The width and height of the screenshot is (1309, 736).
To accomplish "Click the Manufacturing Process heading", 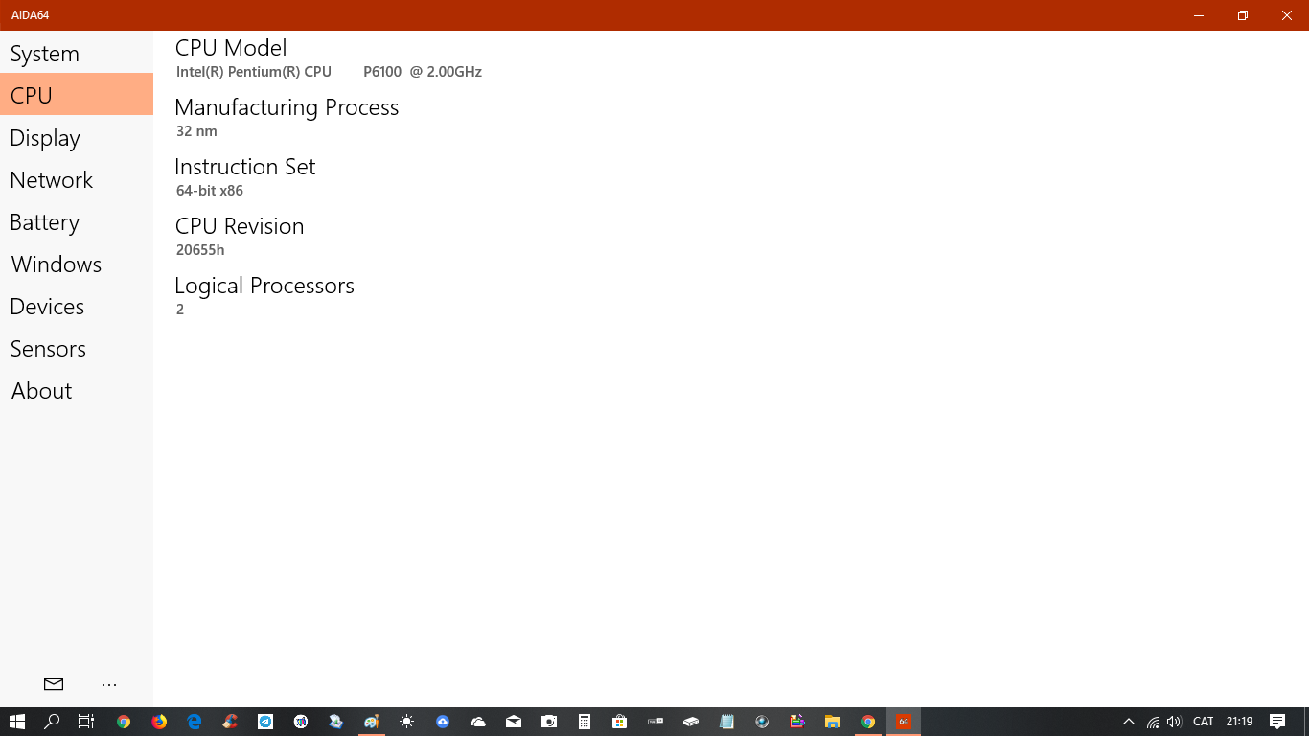I will pyautogui.click(x=287, y=107).
